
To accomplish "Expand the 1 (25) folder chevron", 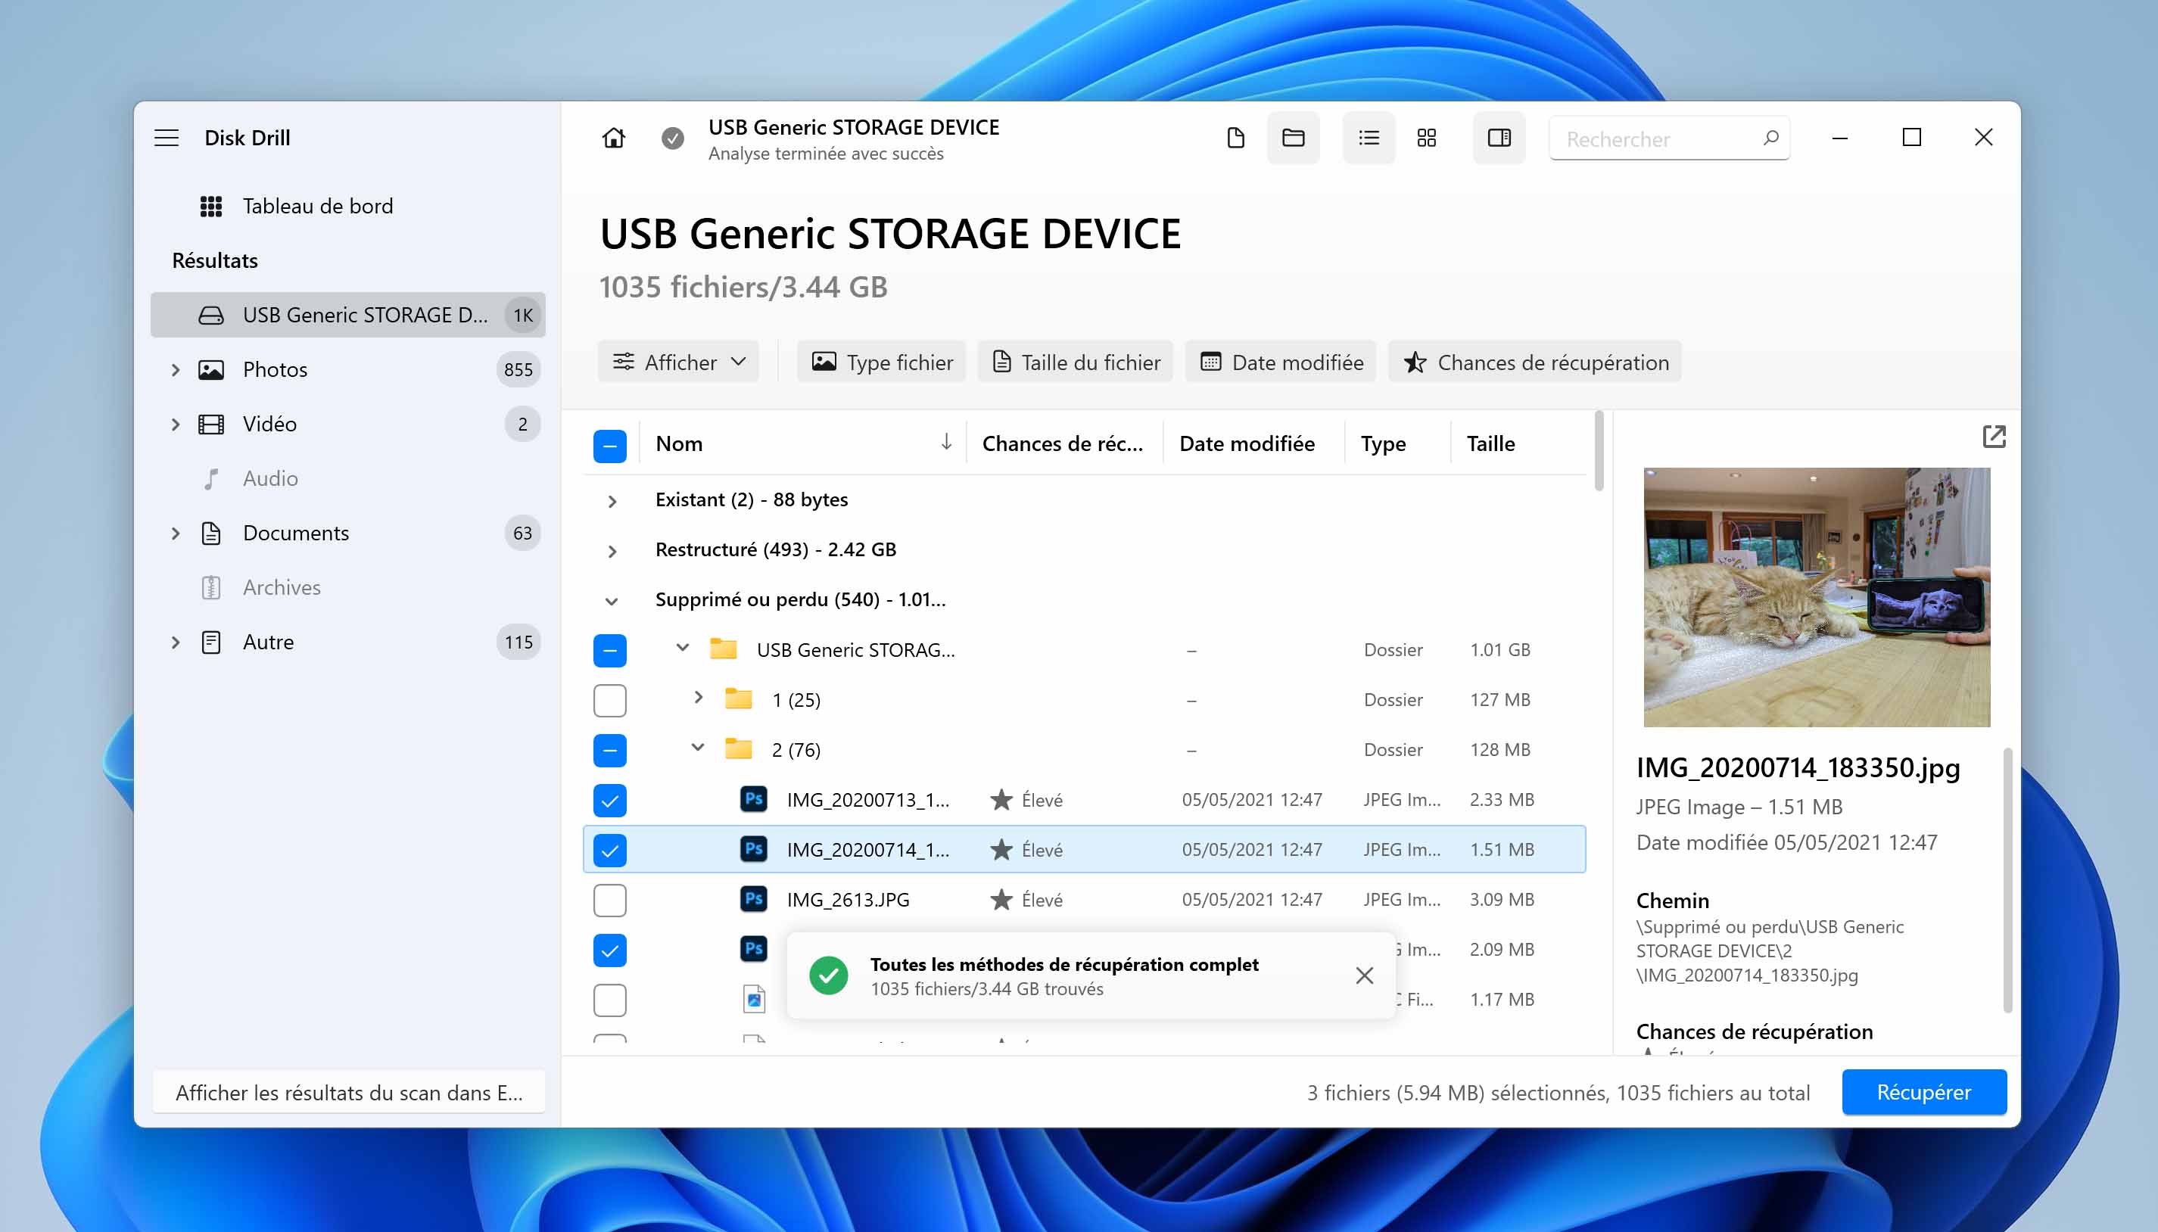I will click(x=698, y=697).
